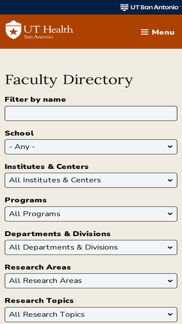
Task: Click chevron on Institutes & Centers dropdown
Action: pos(170,180)
